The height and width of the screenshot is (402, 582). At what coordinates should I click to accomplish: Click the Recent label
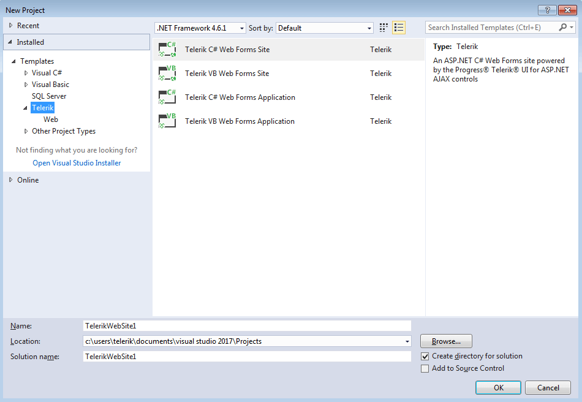point(28,26)
